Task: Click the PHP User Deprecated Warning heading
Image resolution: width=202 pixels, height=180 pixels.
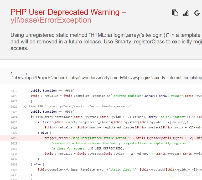Action: (x=65, y=12)
